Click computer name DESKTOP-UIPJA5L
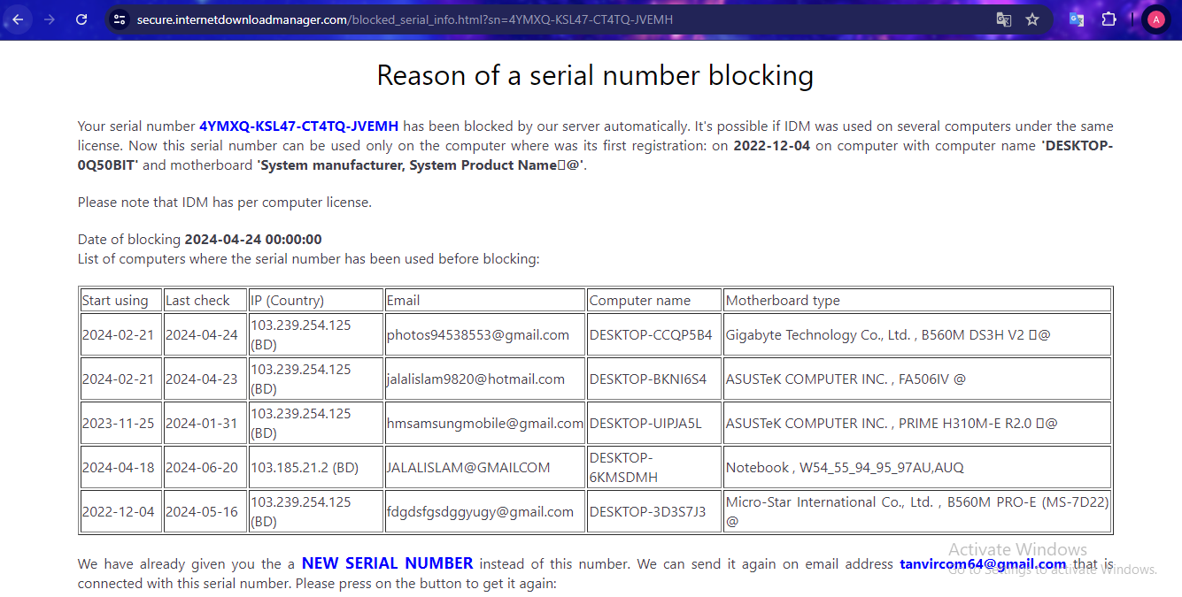 click(x=645, y=423)
